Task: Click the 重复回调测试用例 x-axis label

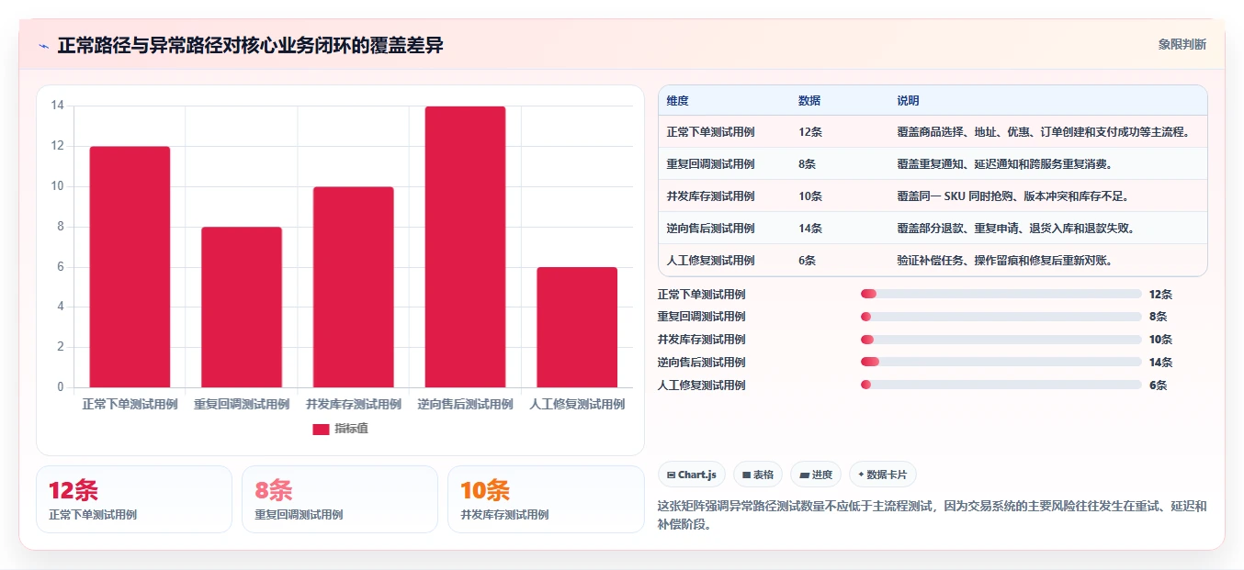Action: 242,405
